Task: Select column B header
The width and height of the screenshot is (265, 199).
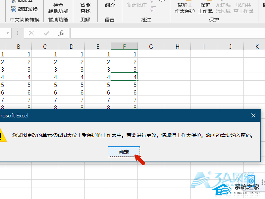Action: coord(19,46)
